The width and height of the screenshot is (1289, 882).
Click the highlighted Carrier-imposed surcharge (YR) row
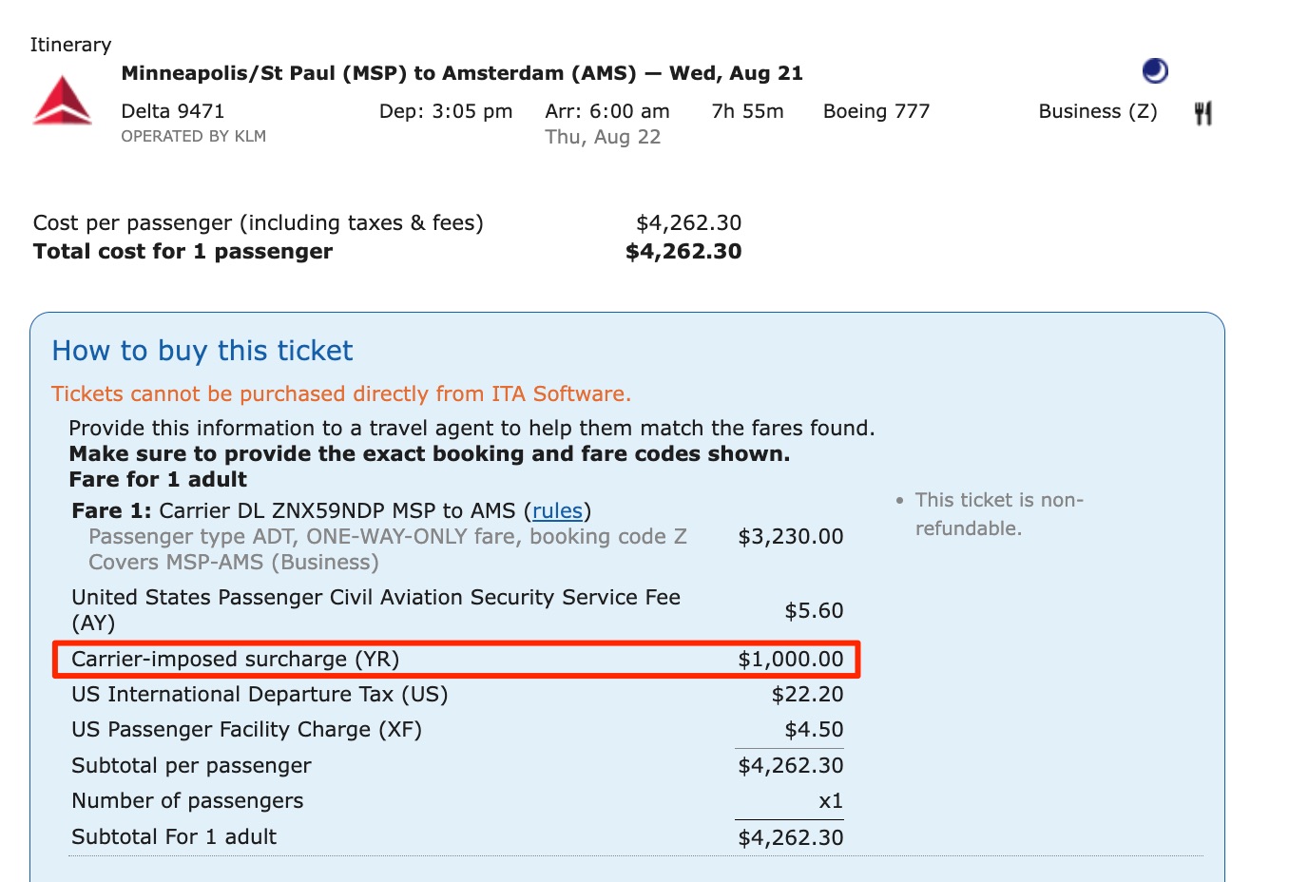(x=456, y=659)
